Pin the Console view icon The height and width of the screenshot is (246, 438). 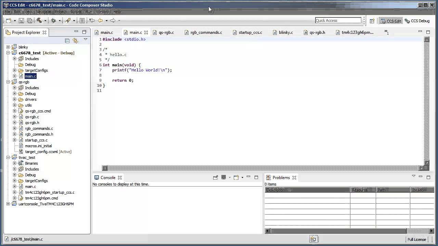215,177
